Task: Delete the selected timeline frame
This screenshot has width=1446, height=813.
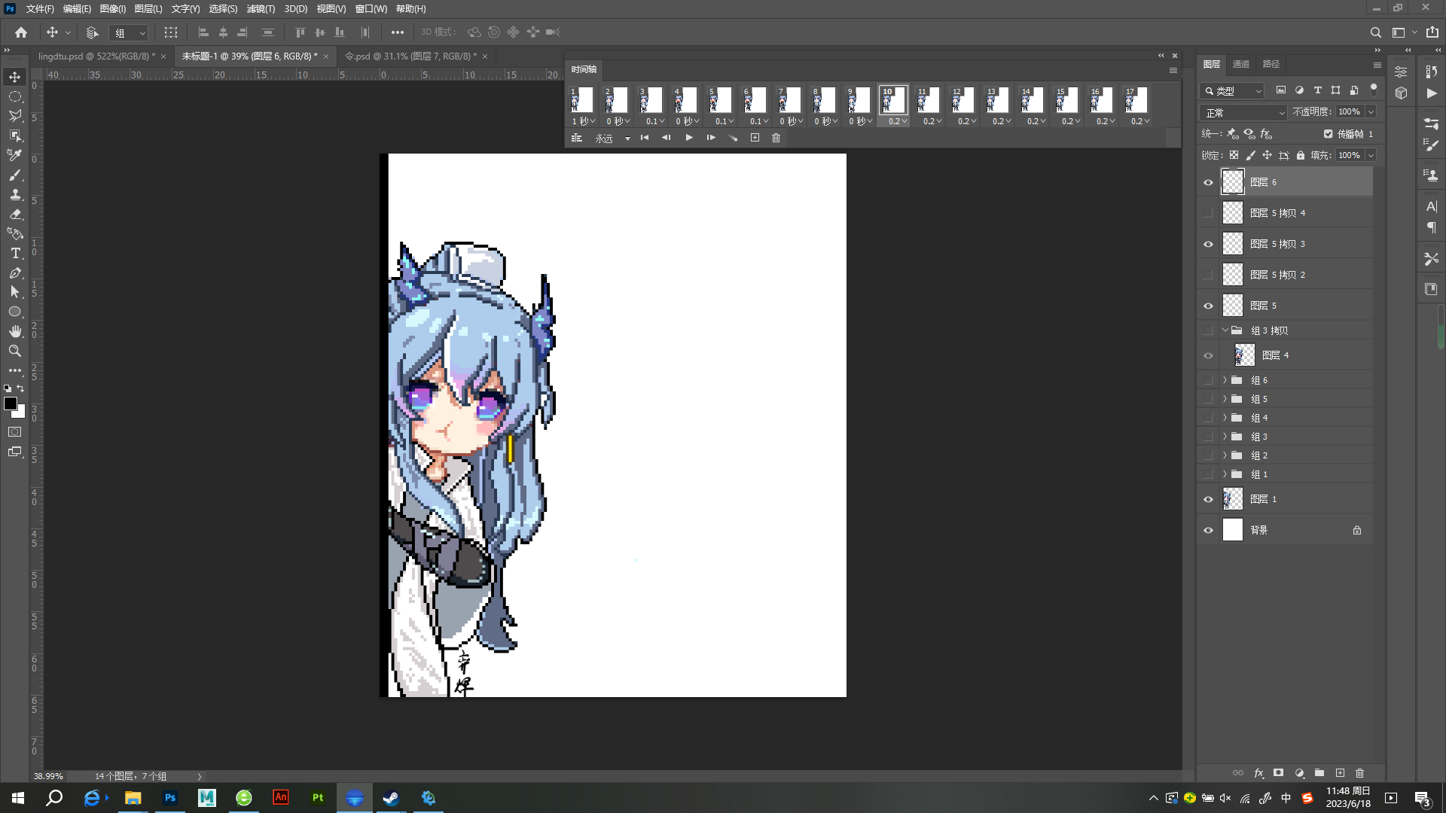Action: pos(776,138)
